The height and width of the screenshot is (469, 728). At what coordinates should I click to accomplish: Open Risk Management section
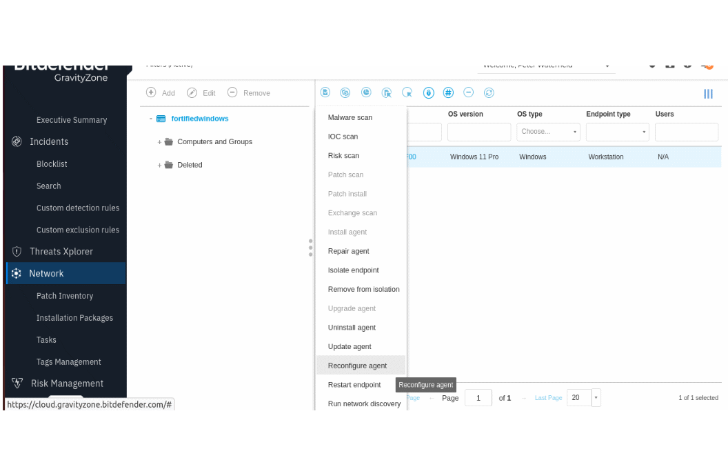click(67, 383)
